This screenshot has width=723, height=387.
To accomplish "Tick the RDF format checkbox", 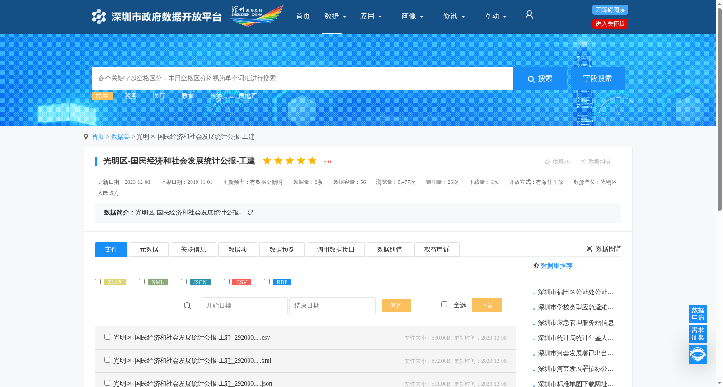I will (x=267, y=281).
